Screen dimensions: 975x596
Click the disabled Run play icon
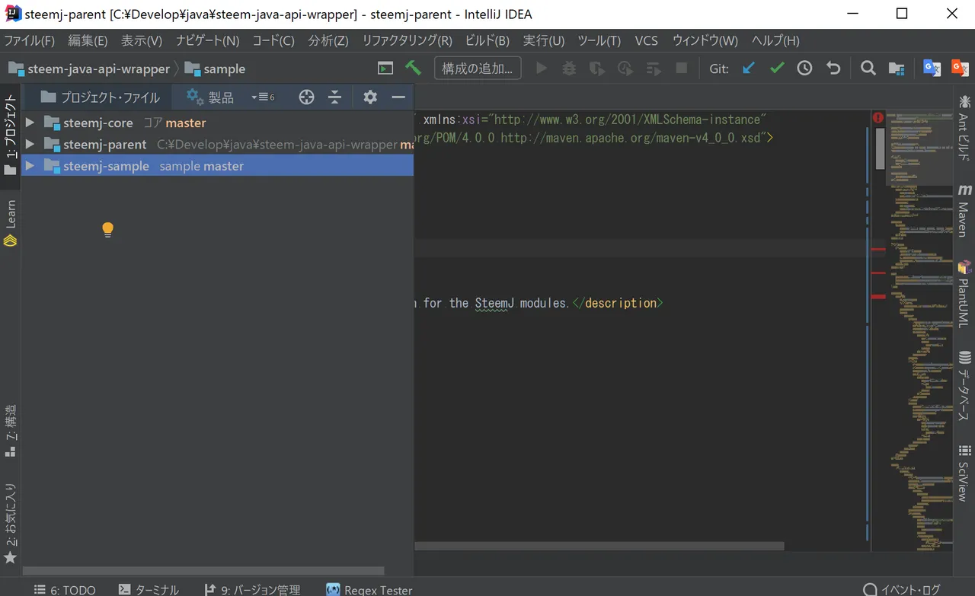tap(542, 68)
